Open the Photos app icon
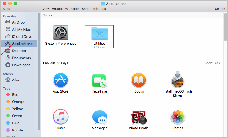228x138 pixels. (177, 117)
